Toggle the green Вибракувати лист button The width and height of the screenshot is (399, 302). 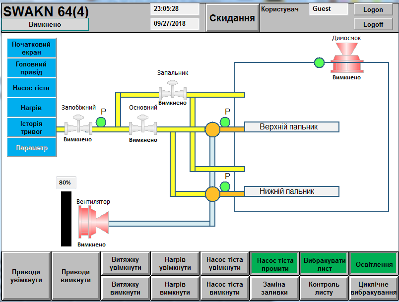pos(324,264)
